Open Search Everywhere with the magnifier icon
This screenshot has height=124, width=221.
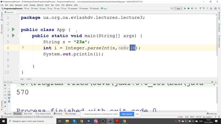pos(219,8)
